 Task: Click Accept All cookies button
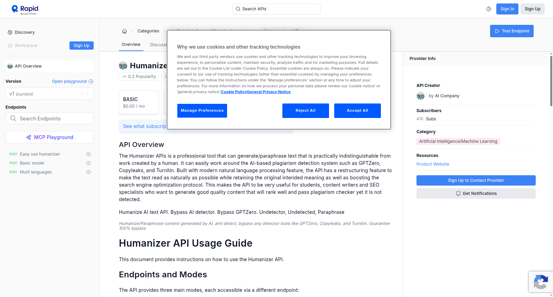357,111
